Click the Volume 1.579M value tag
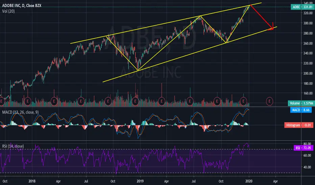The height and width of the screenshot is (185, 315). [301, 103]
